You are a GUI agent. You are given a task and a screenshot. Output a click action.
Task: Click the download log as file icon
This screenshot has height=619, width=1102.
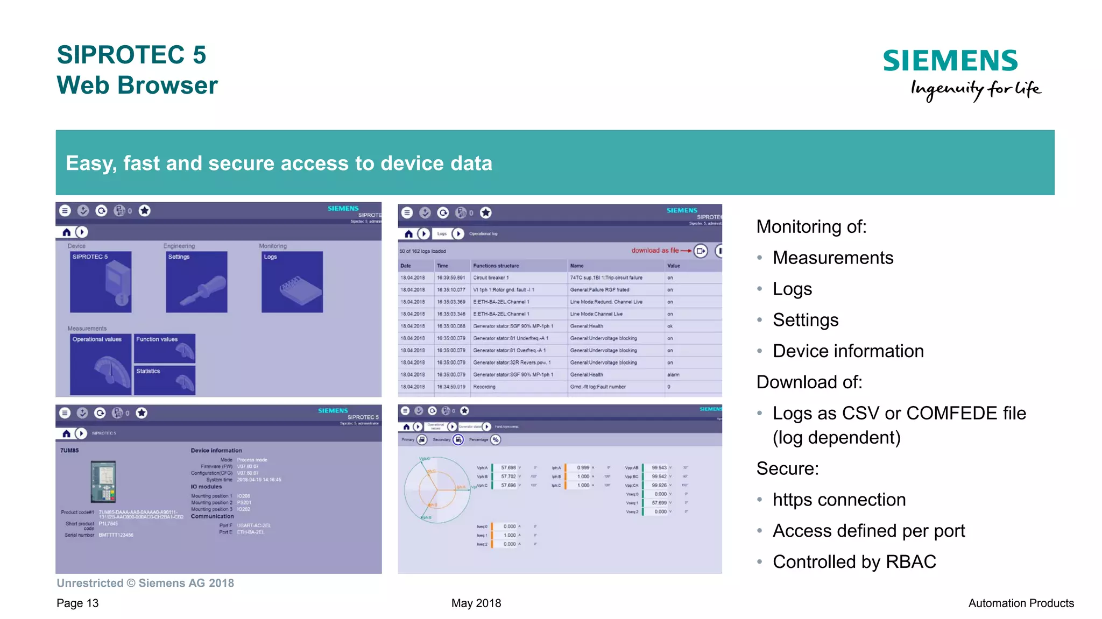[x=701, y=251]
